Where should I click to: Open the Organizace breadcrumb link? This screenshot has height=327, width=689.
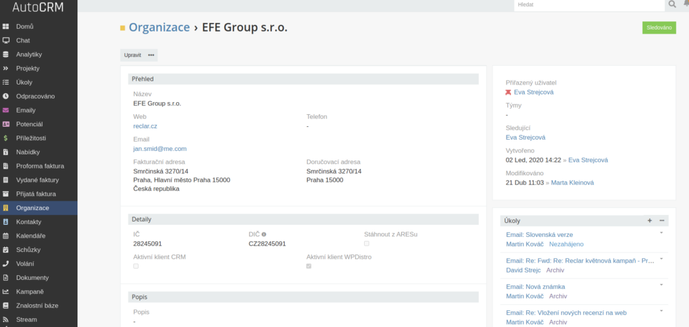pos(159,28)
